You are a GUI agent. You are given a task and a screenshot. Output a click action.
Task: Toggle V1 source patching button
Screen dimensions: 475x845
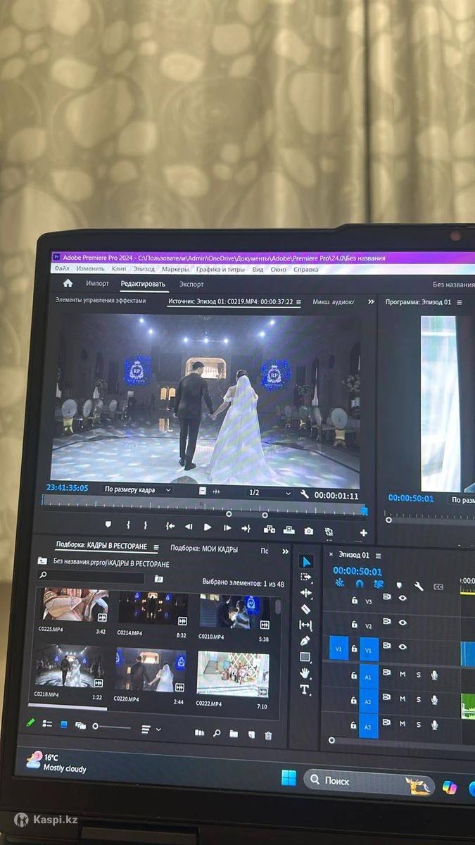338,649
